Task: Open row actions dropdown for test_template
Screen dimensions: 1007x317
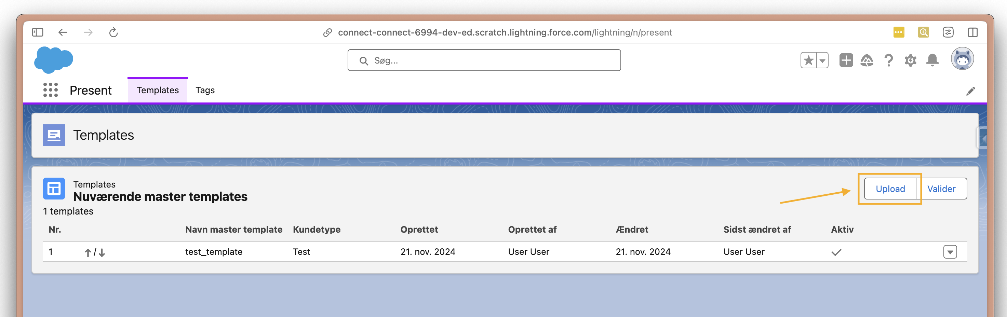Action: tap(950, 252)
